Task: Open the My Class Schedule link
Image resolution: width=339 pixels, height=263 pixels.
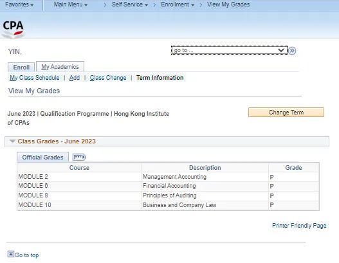Action: pos(35,78)
